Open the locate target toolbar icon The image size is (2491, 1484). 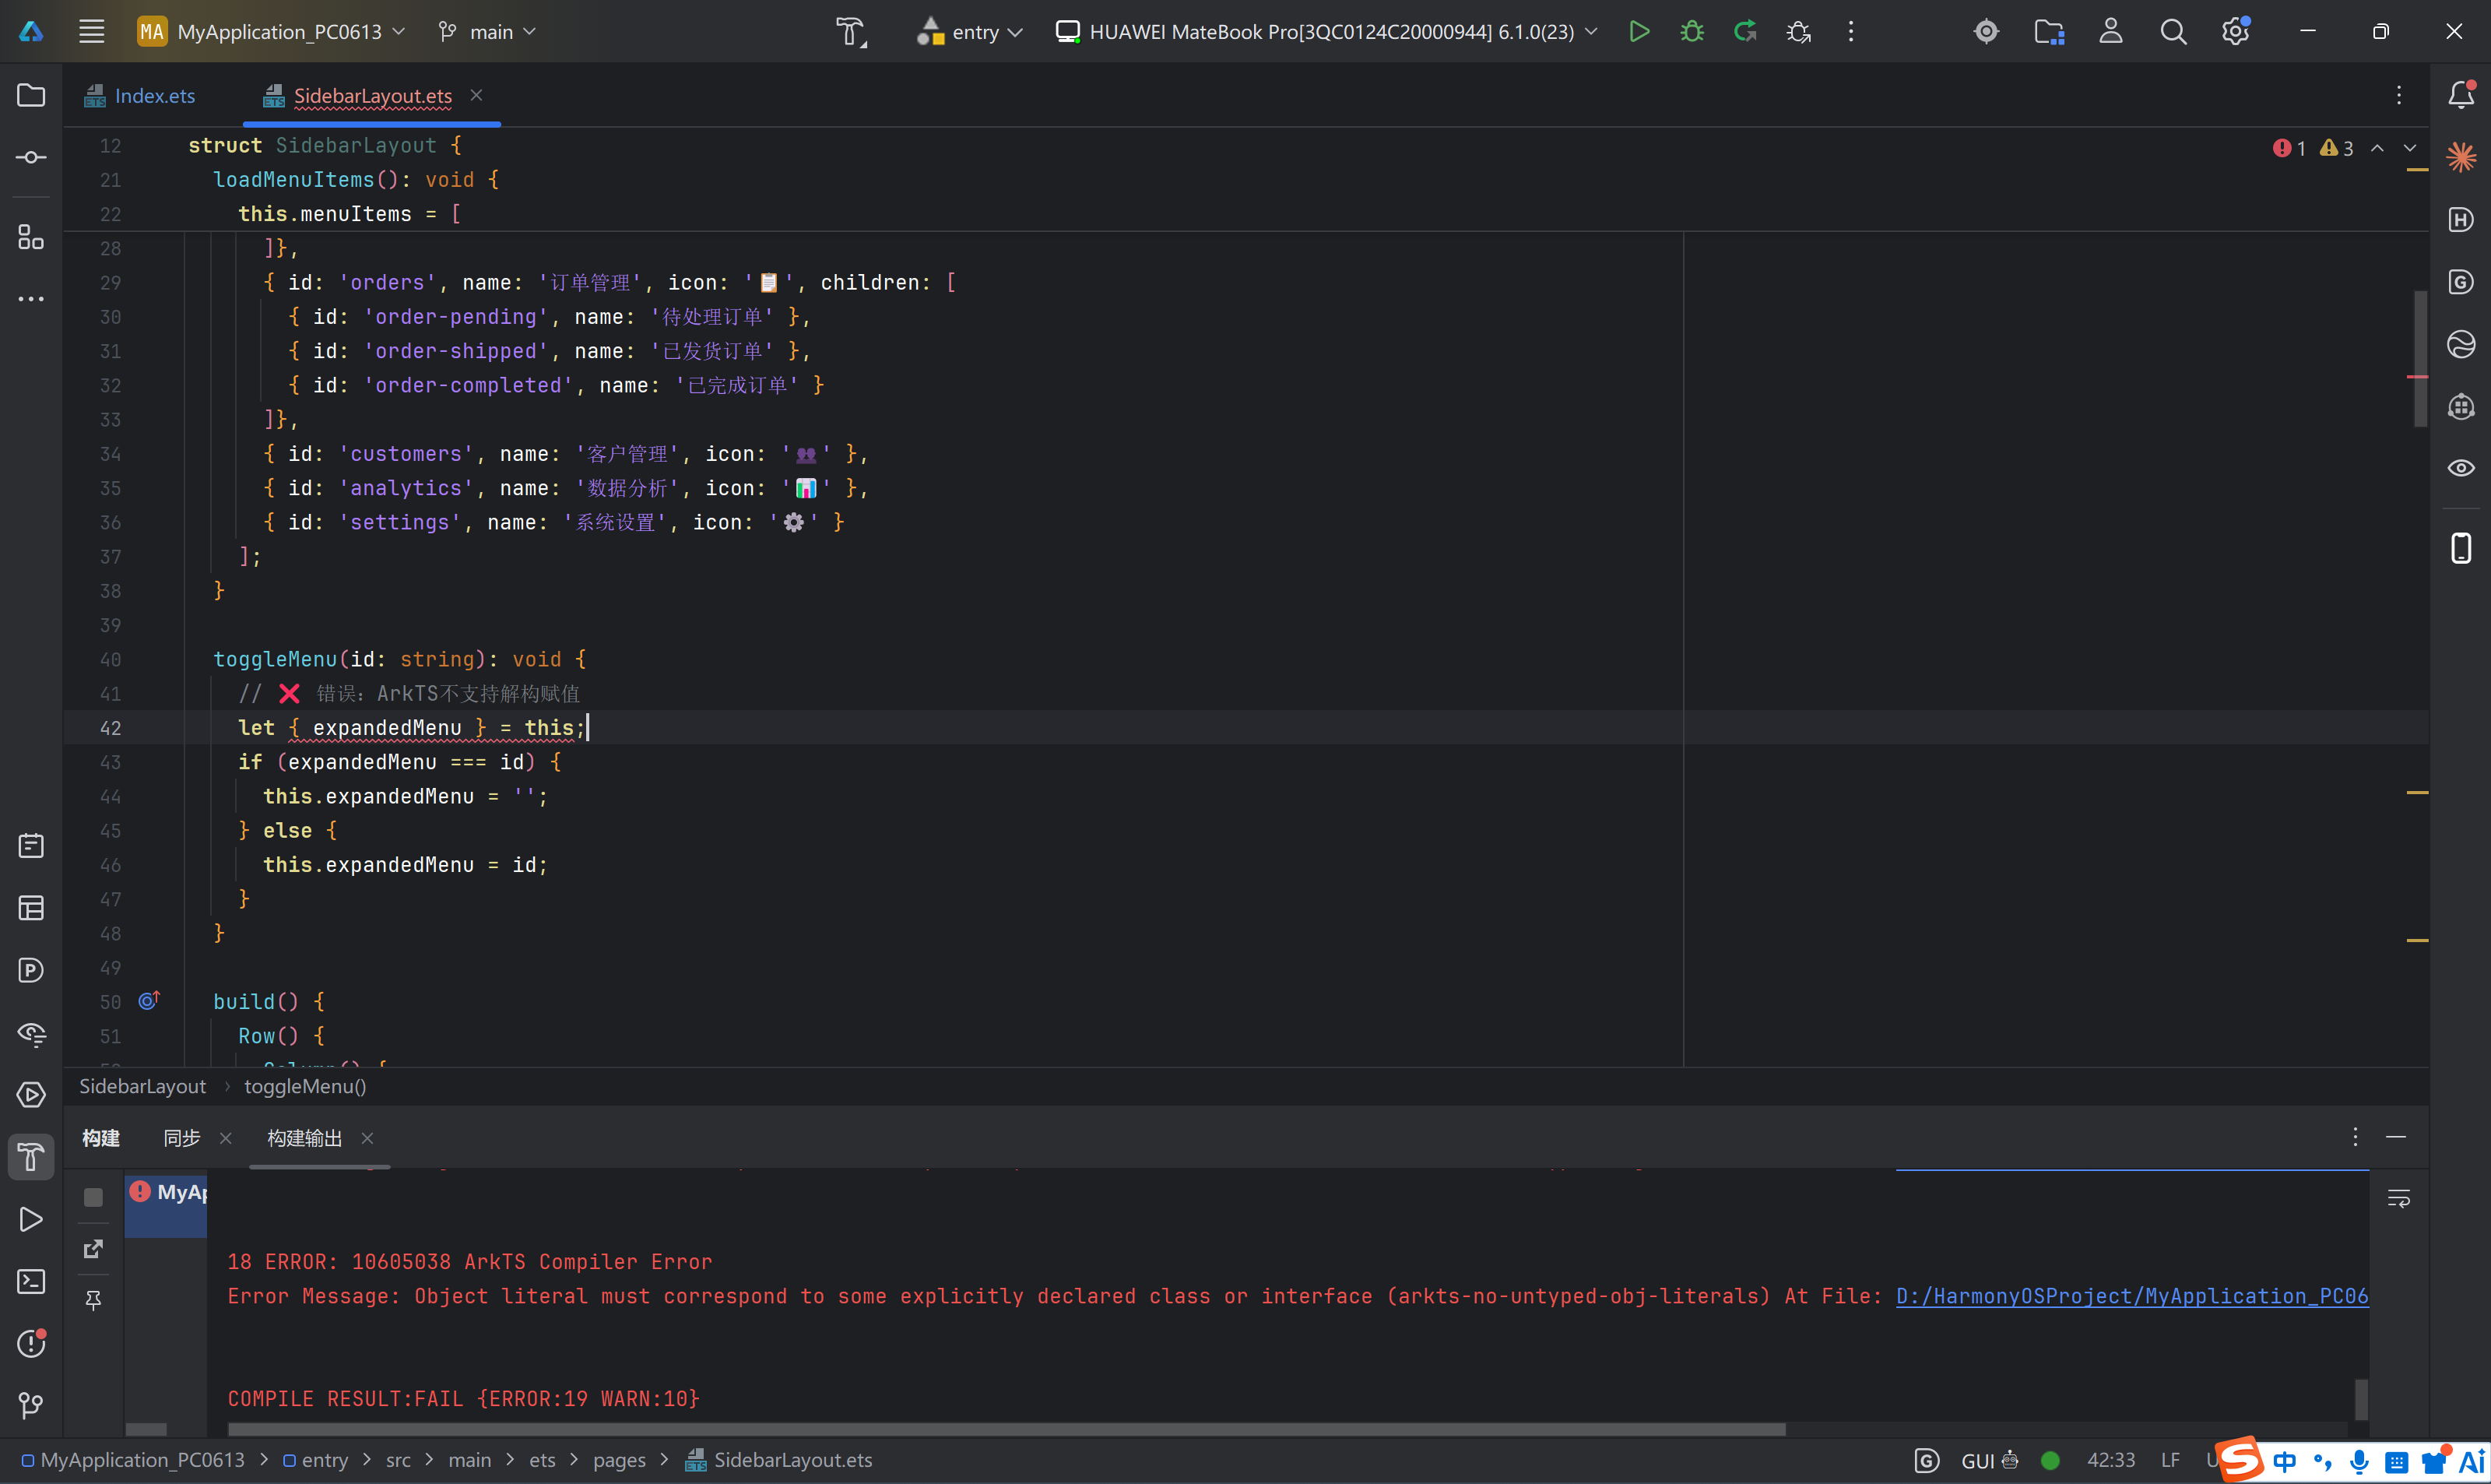pyautogui.click(x=1987, y=31)
